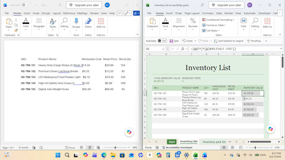Select Normal view in Excel status bar

click(x=224, y=147)
